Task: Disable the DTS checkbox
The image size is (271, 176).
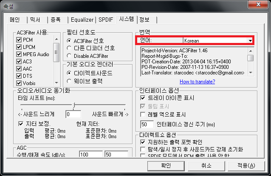Action: (x=19, y=76)
